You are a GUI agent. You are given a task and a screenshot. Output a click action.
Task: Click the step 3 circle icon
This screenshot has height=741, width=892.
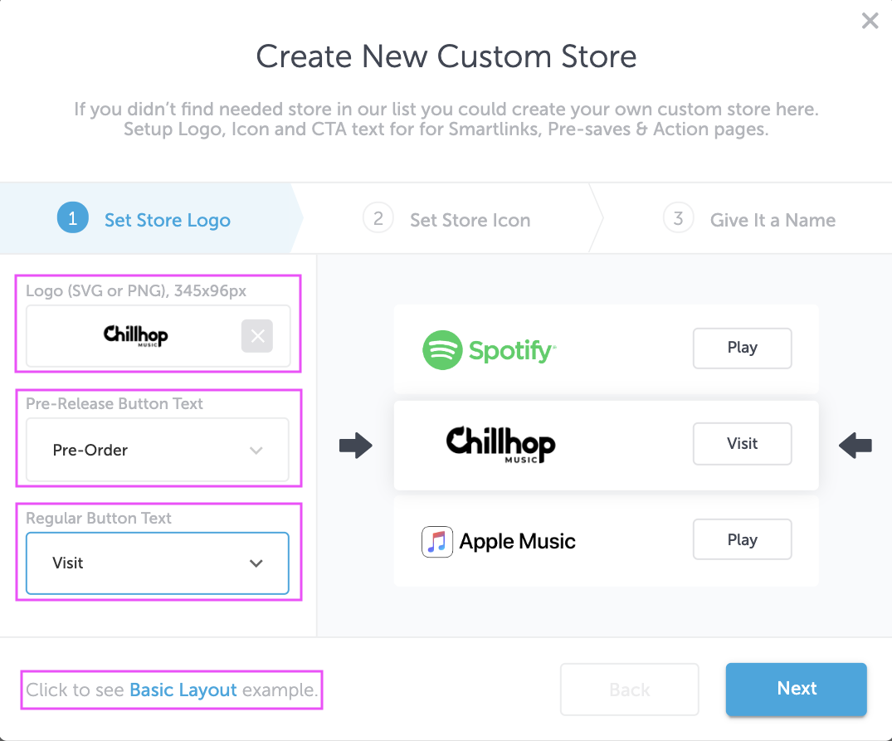[x=678, y=217]
